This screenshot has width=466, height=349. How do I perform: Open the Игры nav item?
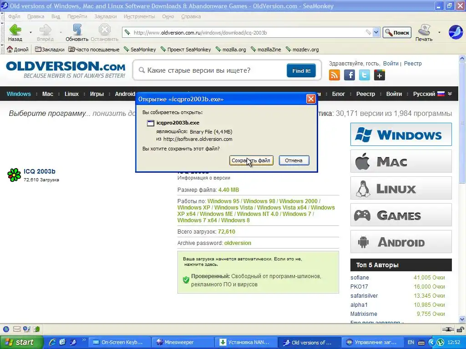pyautogui.click(x=97, y=94)
